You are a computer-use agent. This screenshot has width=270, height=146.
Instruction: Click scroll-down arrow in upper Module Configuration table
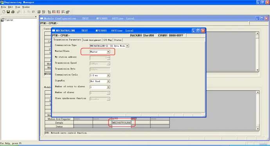tap(257, 70)
